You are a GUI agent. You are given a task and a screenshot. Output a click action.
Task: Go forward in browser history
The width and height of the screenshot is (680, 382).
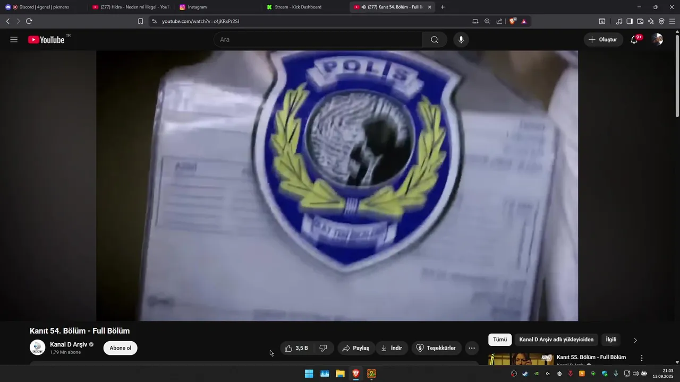click(18, 21)
